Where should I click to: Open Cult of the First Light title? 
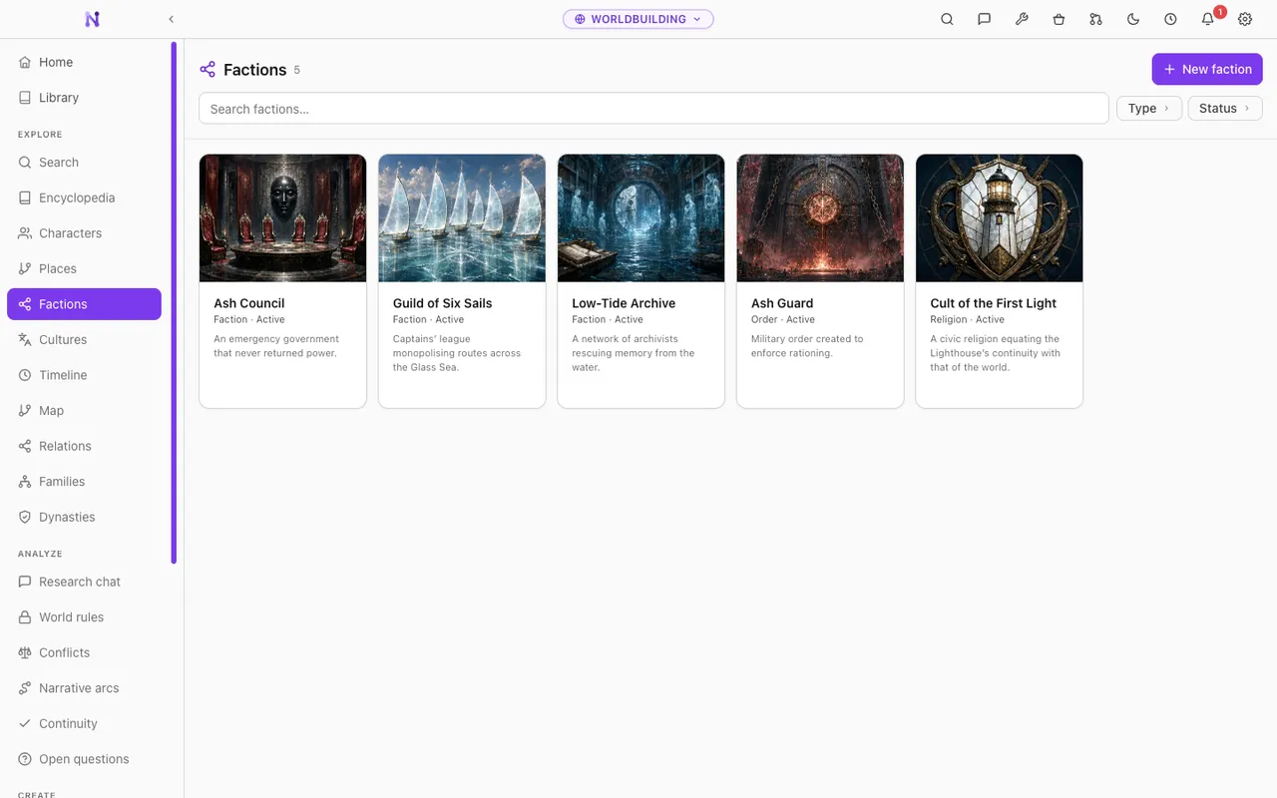coord(993,303)
